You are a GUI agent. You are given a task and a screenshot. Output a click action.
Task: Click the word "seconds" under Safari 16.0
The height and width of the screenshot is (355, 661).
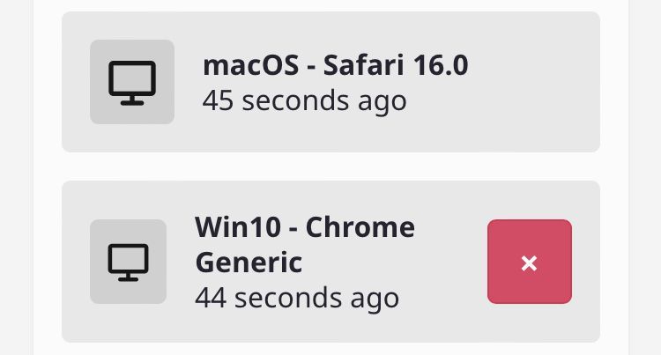[x=295, y=100]
